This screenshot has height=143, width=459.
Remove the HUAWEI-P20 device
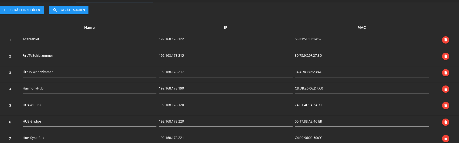446,106
